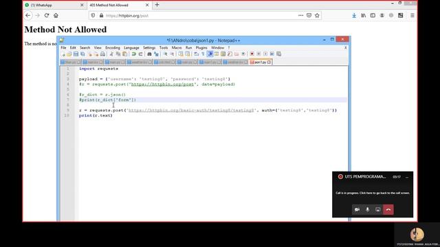Click the https://httpbin.org/post link in code
440x247 pixels.
[162, 84]
